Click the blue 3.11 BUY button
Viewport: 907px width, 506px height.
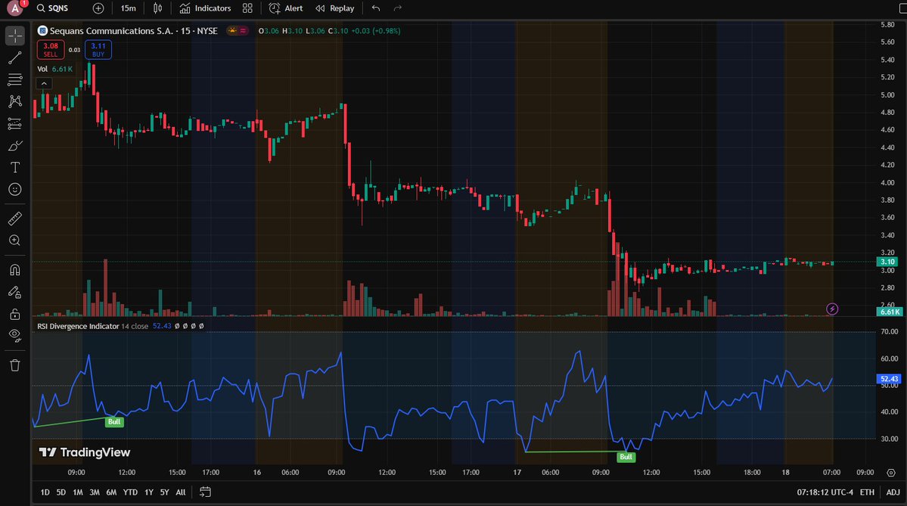98,50
